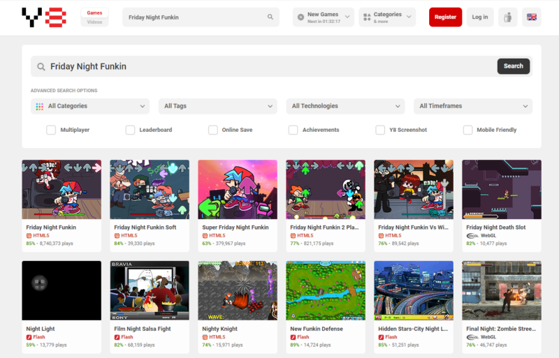Open the Film Night Salsa Fight thumbnail

150,291
